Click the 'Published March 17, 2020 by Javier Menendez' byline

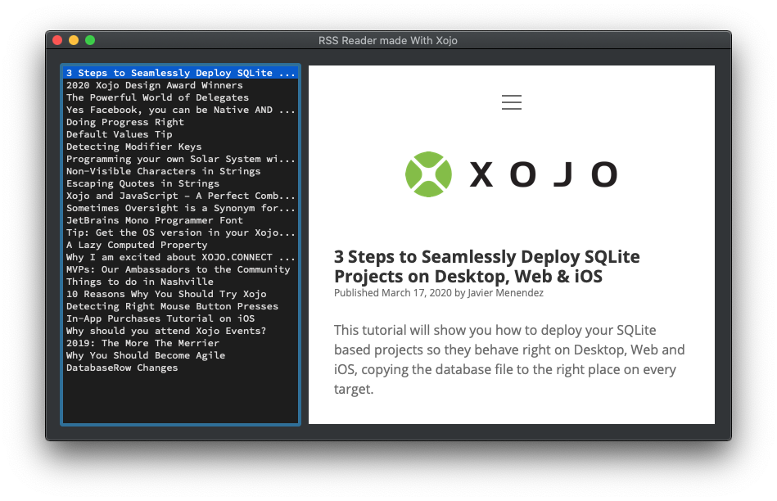pos(439,293)
